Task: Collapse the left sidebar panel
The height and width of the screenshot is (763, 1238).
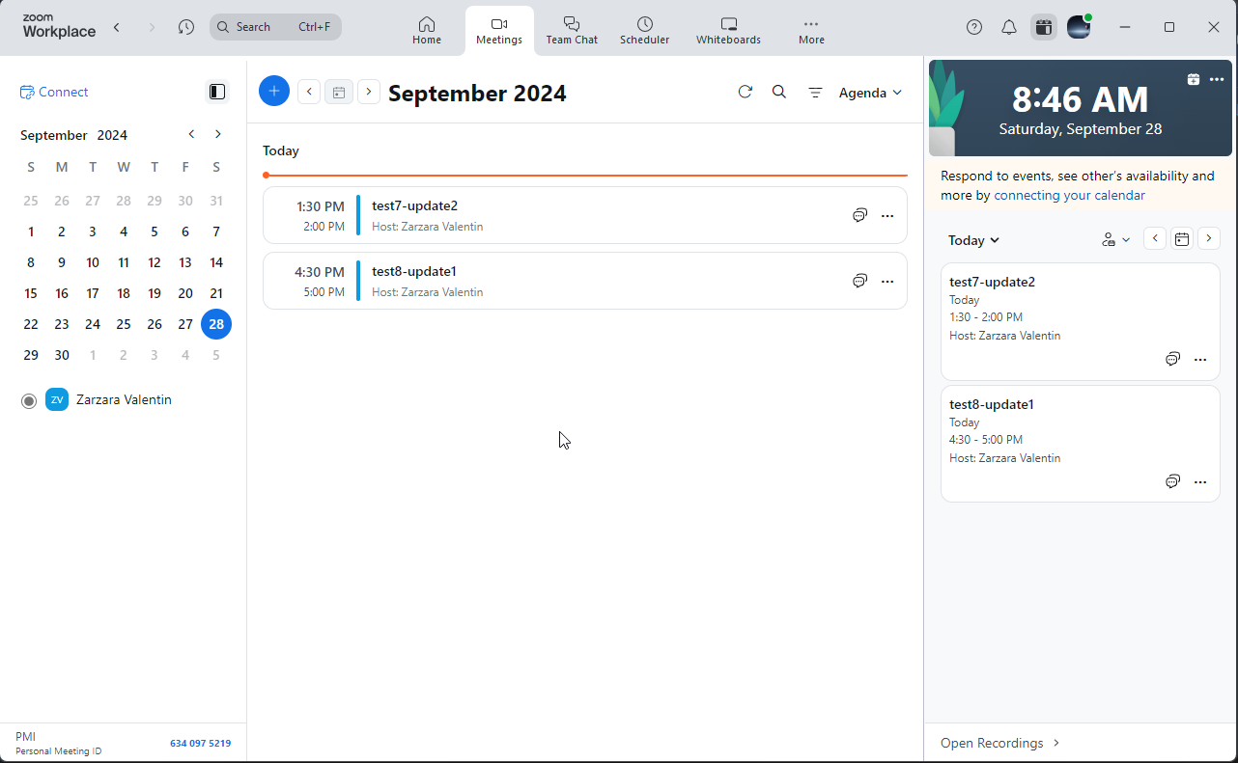Action: pyautogui.click(x=217, y=92)
